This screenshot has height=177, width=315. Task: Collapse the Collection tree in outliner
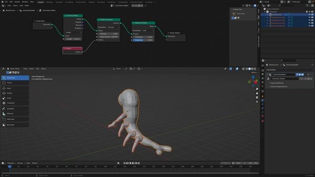(265, 12)
